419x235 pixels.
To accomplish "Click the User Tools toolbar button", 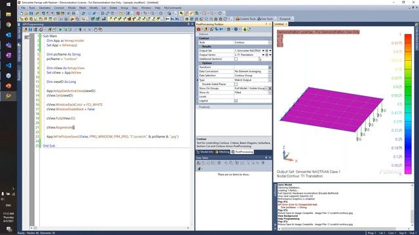I will (x=265, y=19).
